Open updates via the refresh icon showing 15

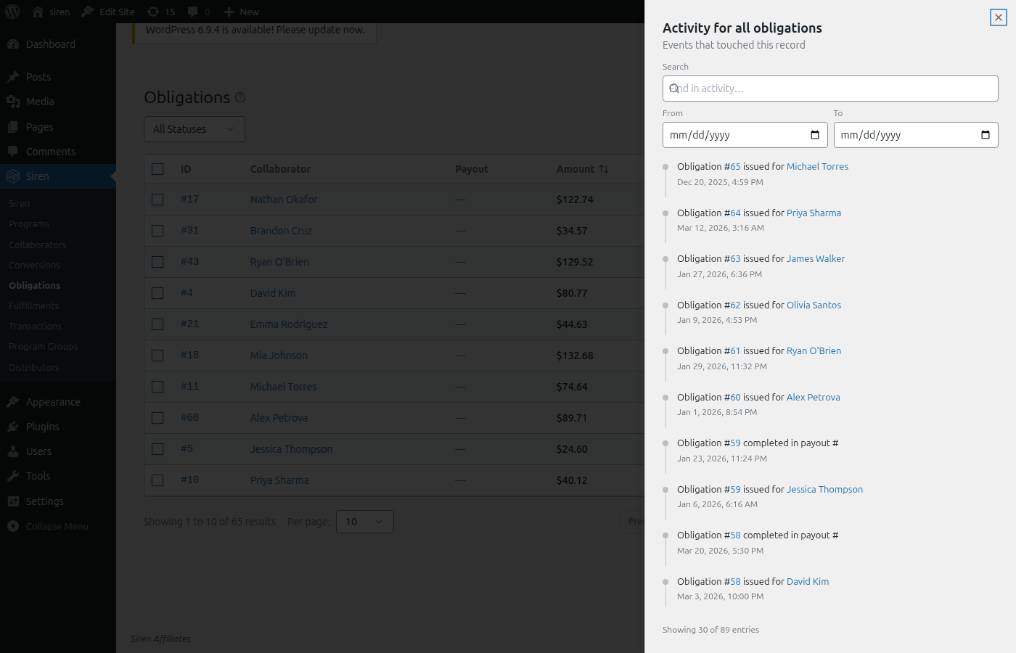click(152, 12)
